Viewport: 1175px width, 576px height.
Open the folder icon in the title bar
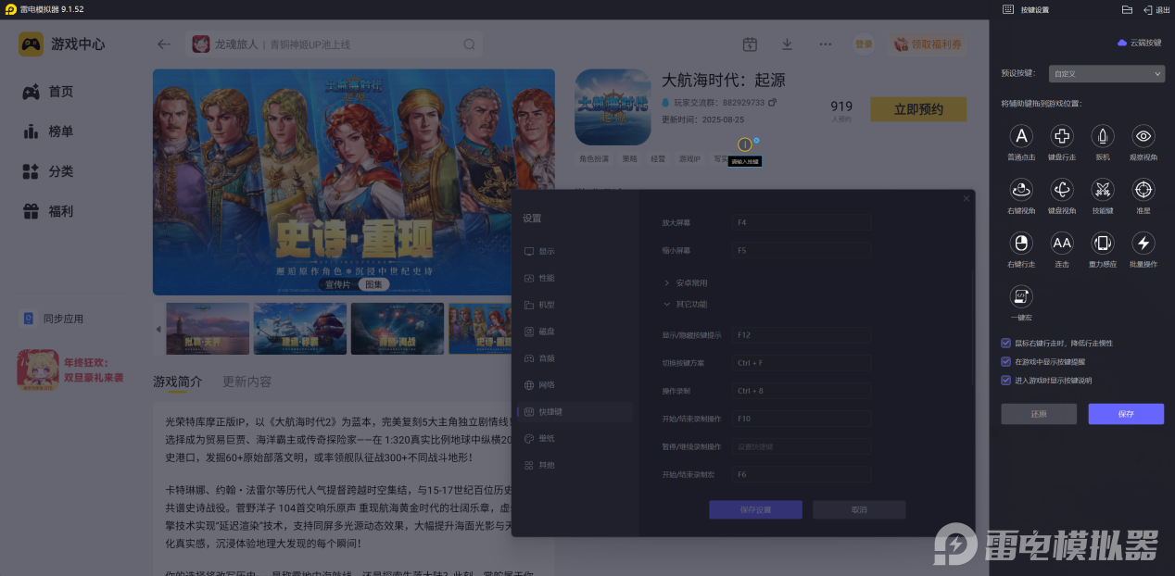pos(1127,9)
